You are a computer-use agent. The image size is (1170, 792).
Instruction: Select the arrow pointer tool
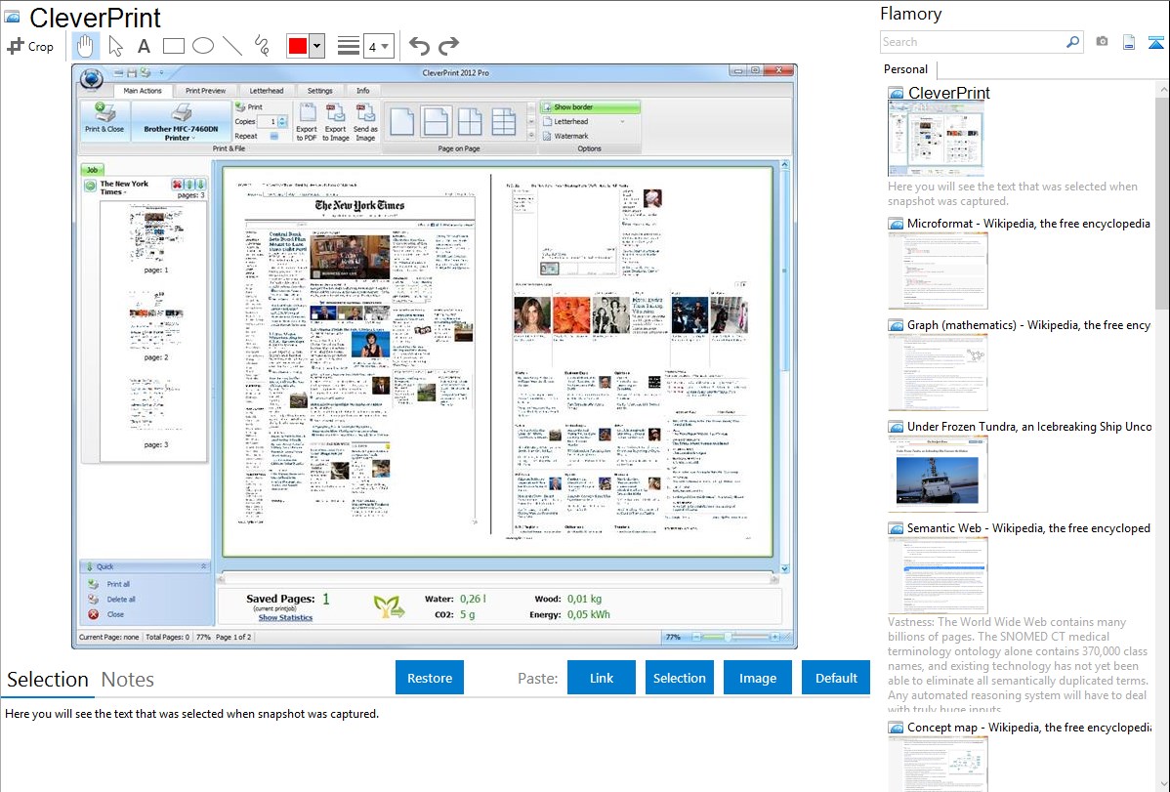click(115, 46)
